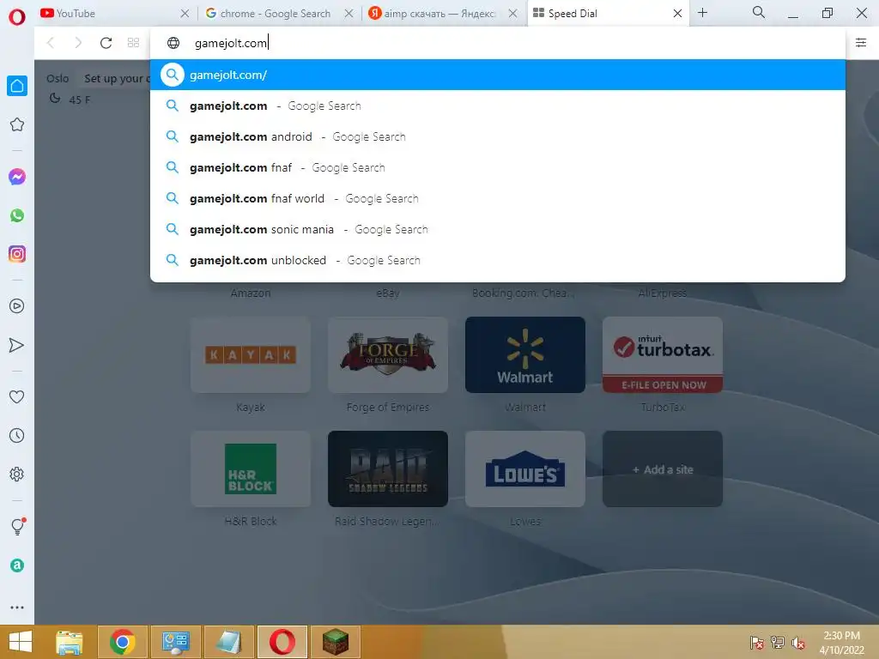This screenshot has height=659, width=879.
Task: Open the Minecraft block taskbar icon
Action: (x=336, y=642)
